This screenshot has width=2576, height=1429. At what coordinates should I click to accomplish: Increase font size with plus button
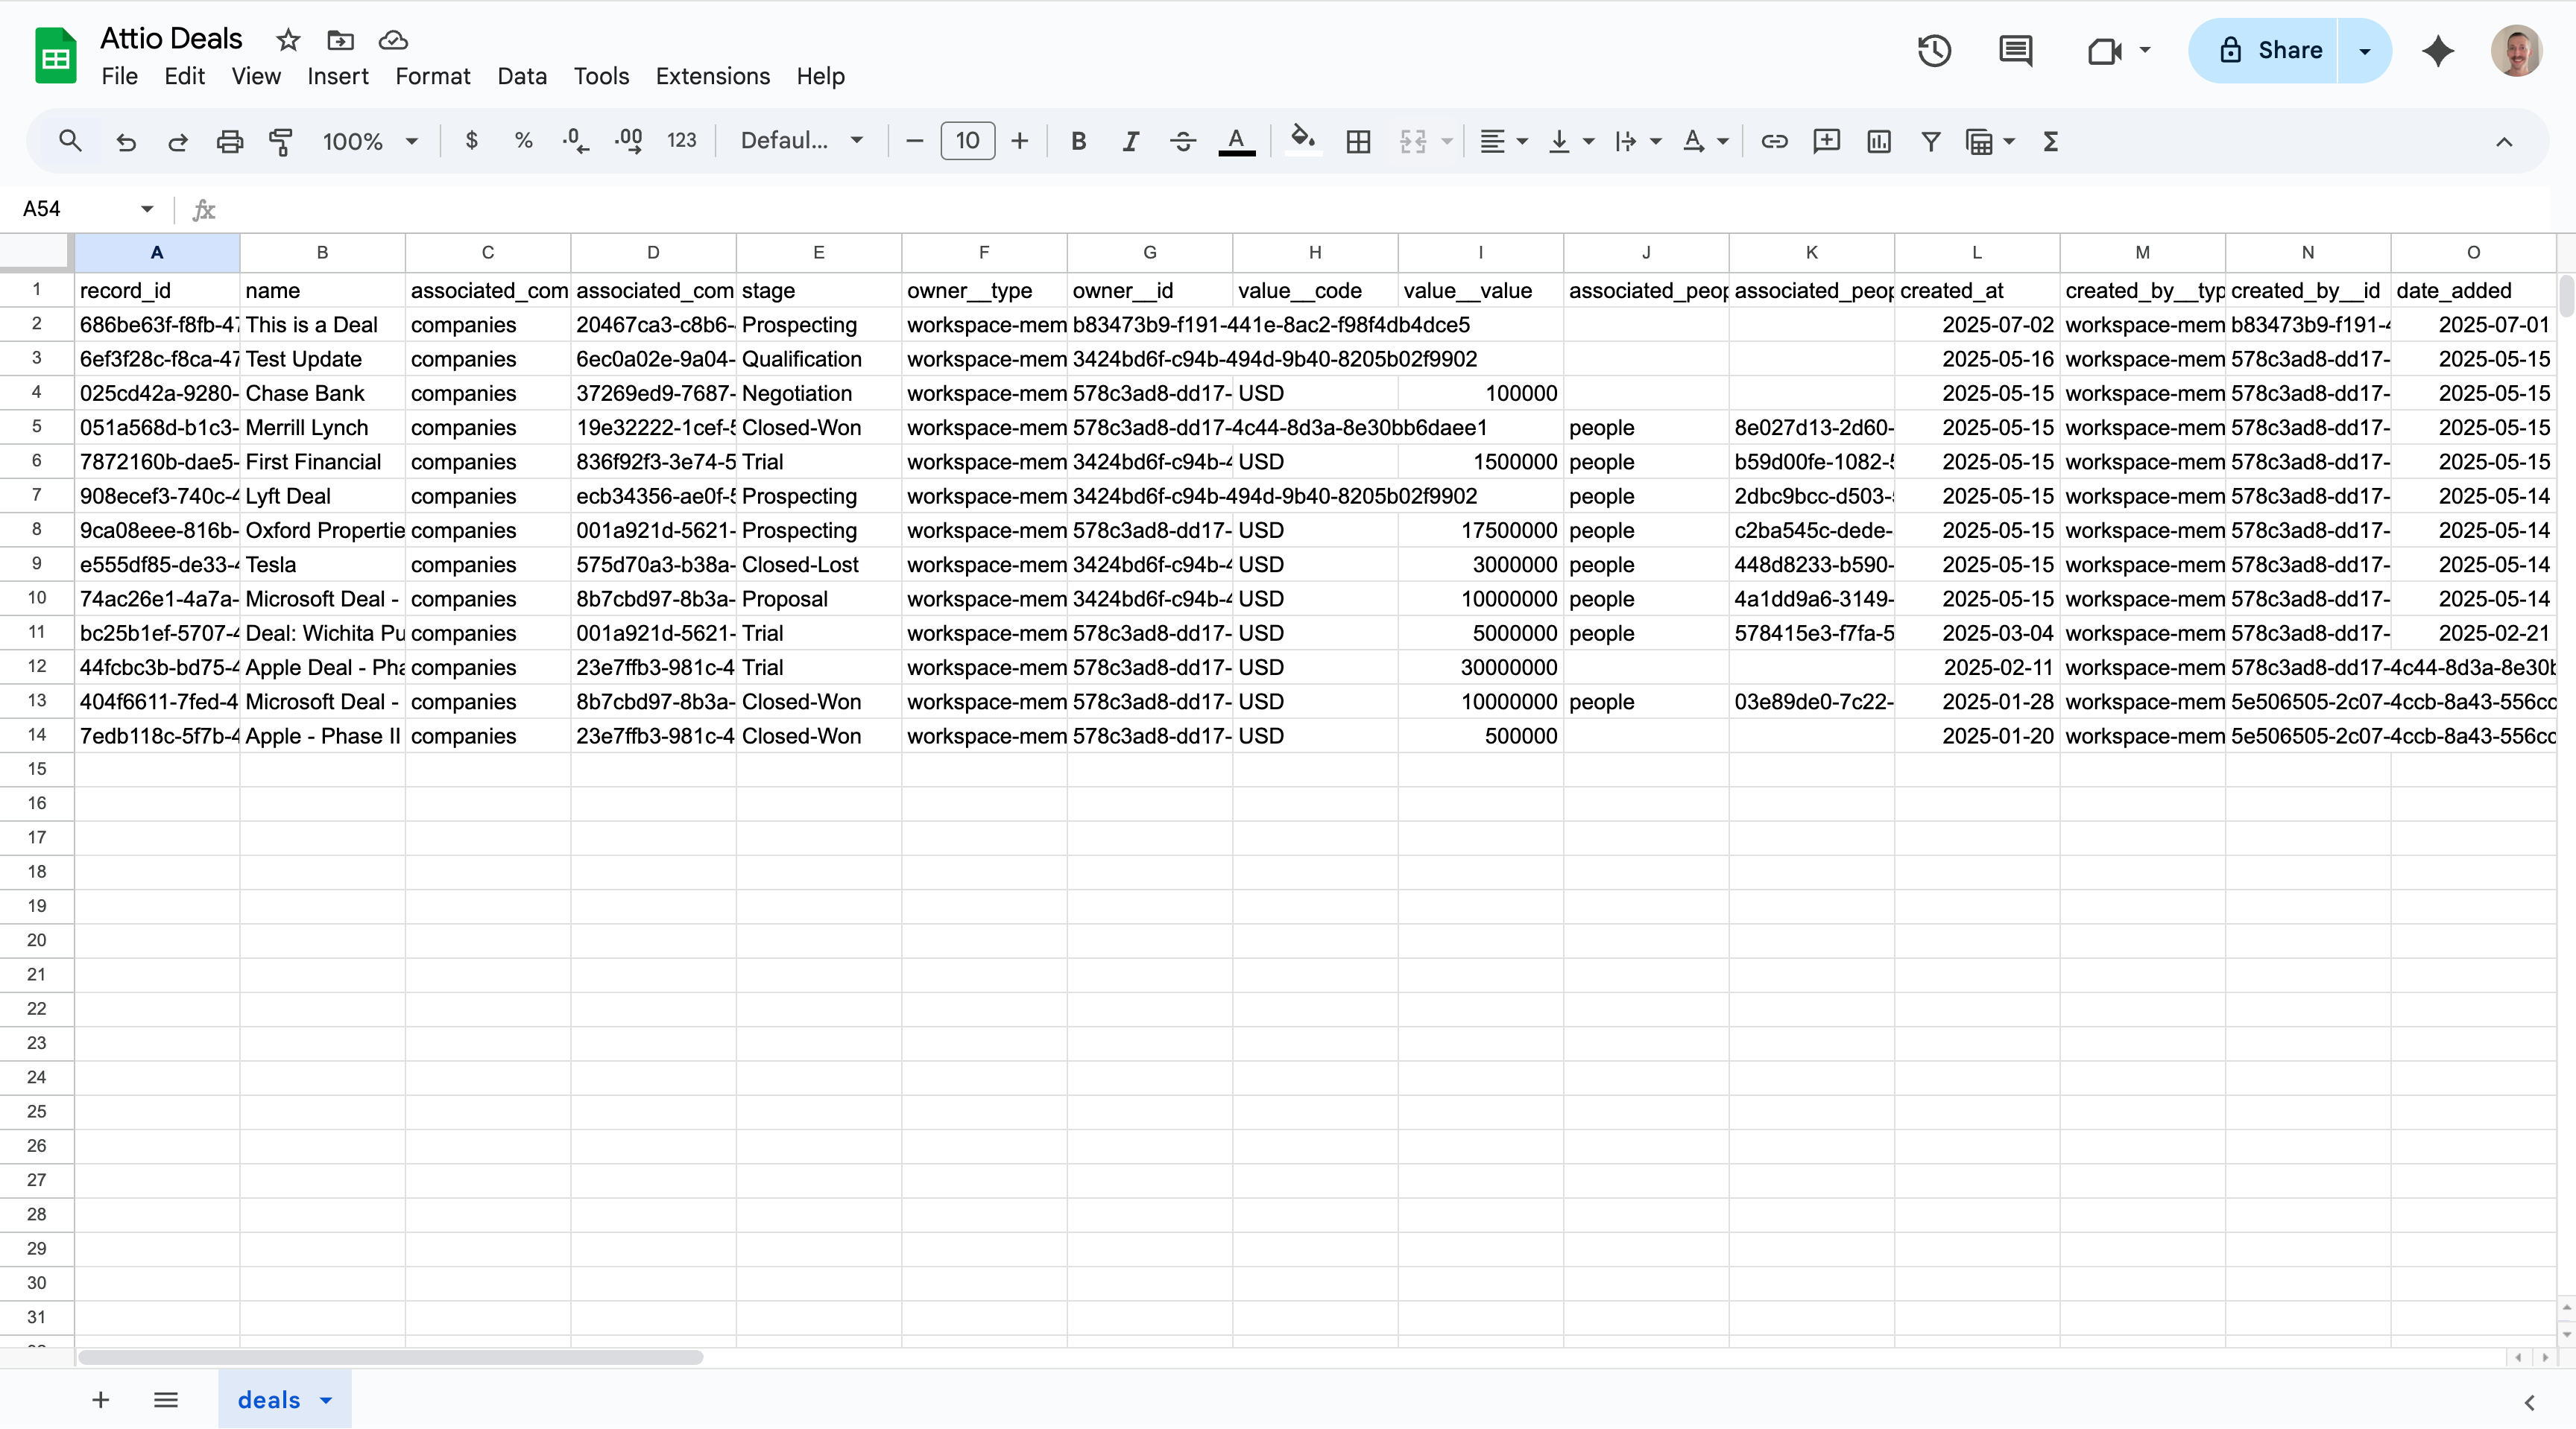pyautogui.click(x=1019, y=141)
